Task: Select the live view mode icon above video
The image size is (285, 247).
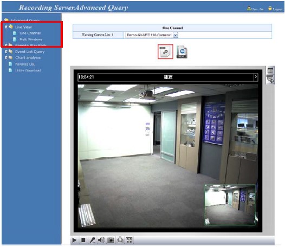Action: tap(165, 51)
